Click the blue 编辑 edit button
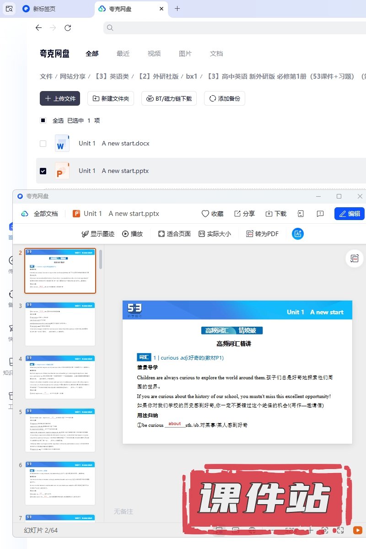This screenshot has height=549, width=366. click(x=350, y=214)
